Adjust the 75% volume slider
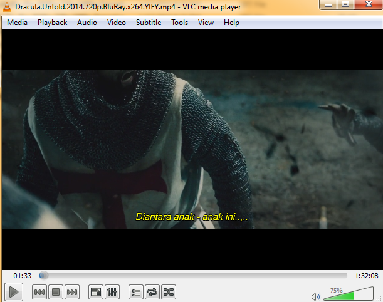The width and height of the screenshot is (383, 302). [x=349, y=294]
